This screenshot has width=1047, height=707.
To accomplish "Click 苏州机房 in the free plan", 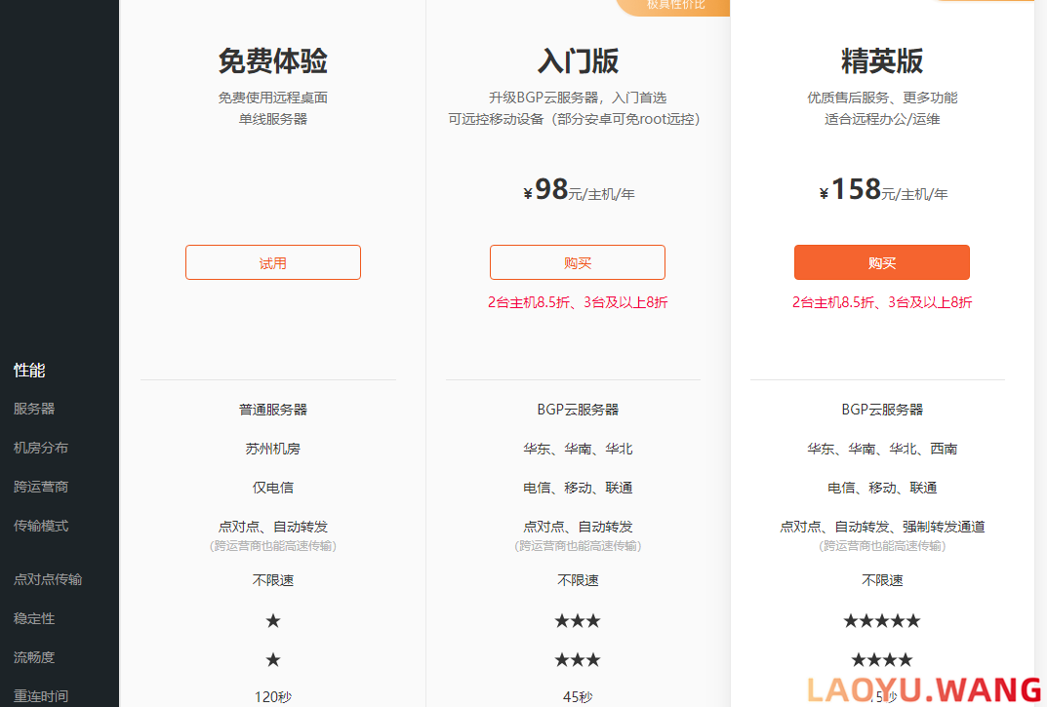I will pos(273,449).
